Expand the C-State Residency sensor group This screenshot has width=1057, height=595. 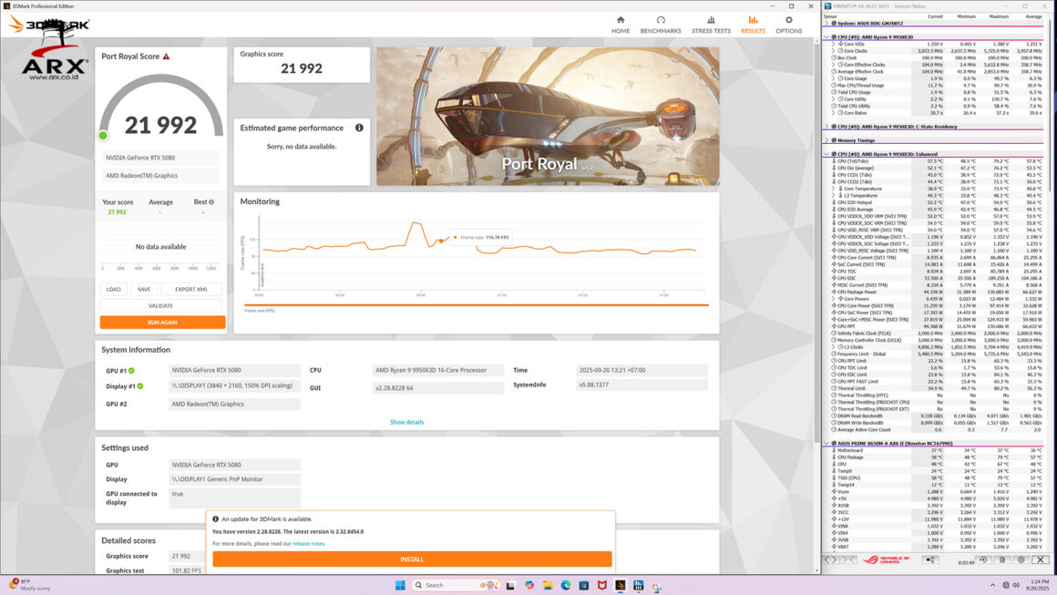tap(827, 127)
